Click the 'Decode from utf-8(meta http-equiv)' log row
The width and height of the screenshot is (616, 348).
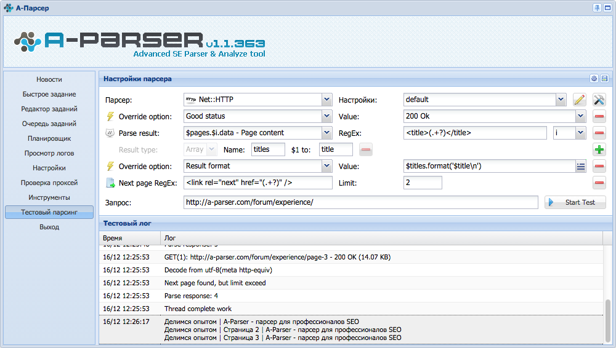click(x=351, y=271)
